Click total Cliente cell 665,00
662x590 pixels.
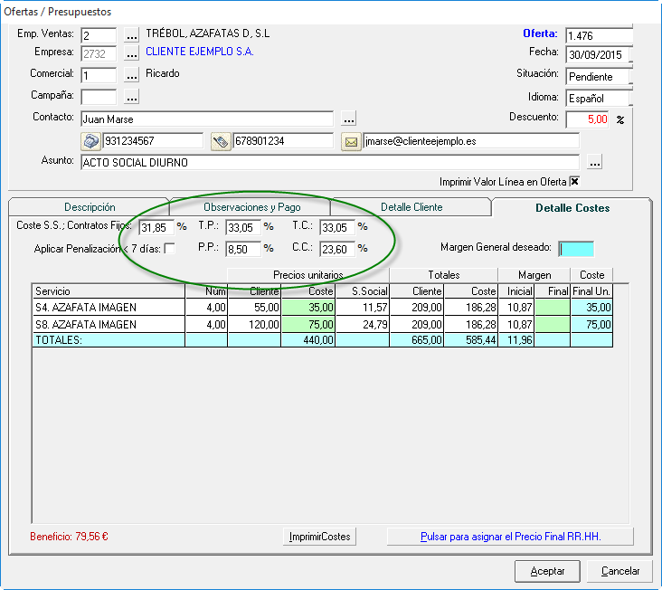417,340
